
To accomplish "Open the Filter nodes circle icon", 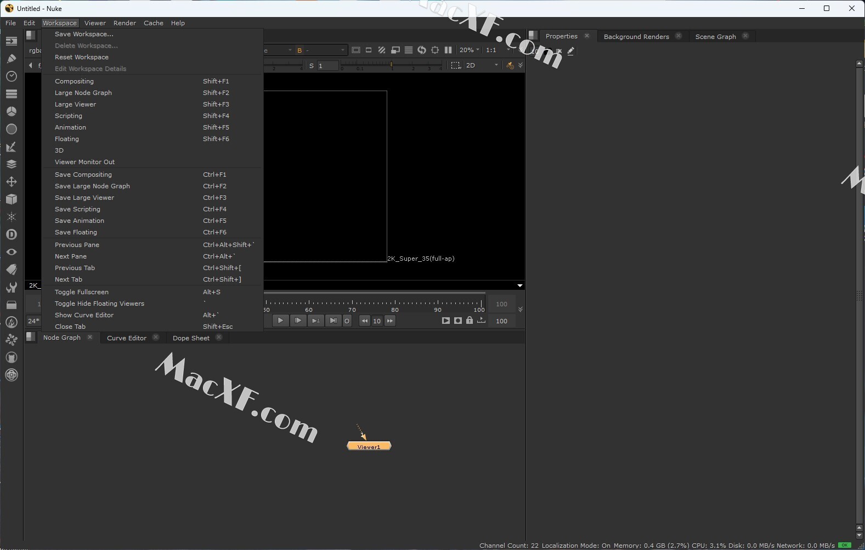I will click(x=11, y=128).
